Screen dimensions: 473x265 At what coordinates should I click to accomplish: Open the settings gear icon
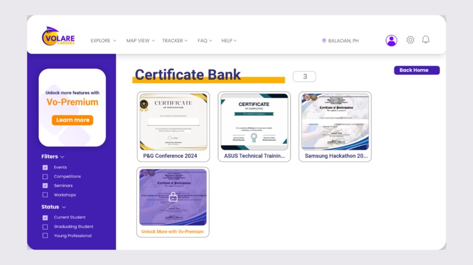tap(410, 40)
